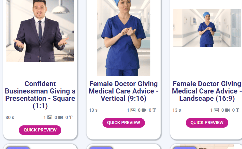Open Female Doctor Vertical (9:16) title

point(124,91)
